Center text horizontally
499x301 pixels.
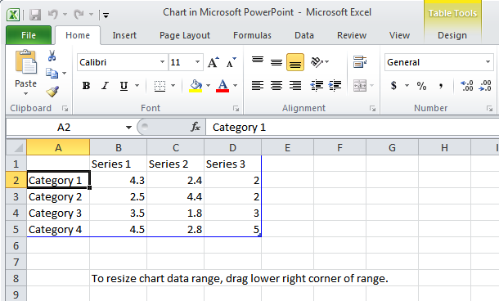pos(276,86)
